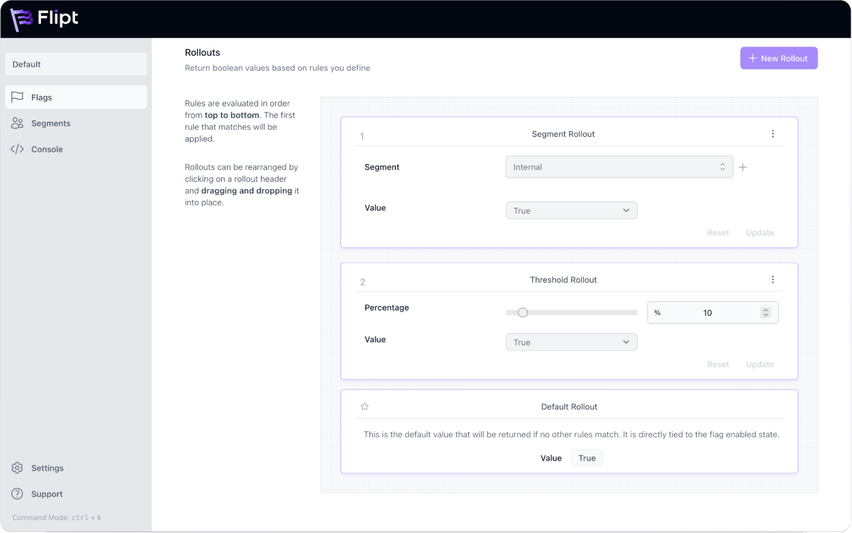Image resolution: width=852 pixels, height=533 pixels.
Task: Click the Segments people icon
Action: click(17, 123)
